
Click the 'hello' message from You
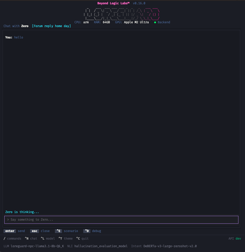[x=18, y=37]
